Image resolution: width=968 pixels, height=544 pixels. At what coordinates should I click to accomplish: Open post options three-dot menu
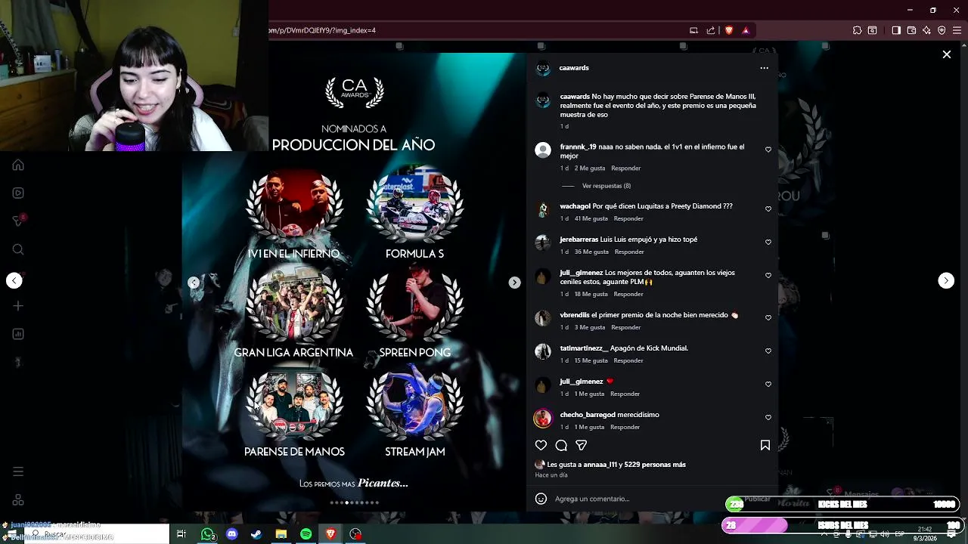(764, 68)
